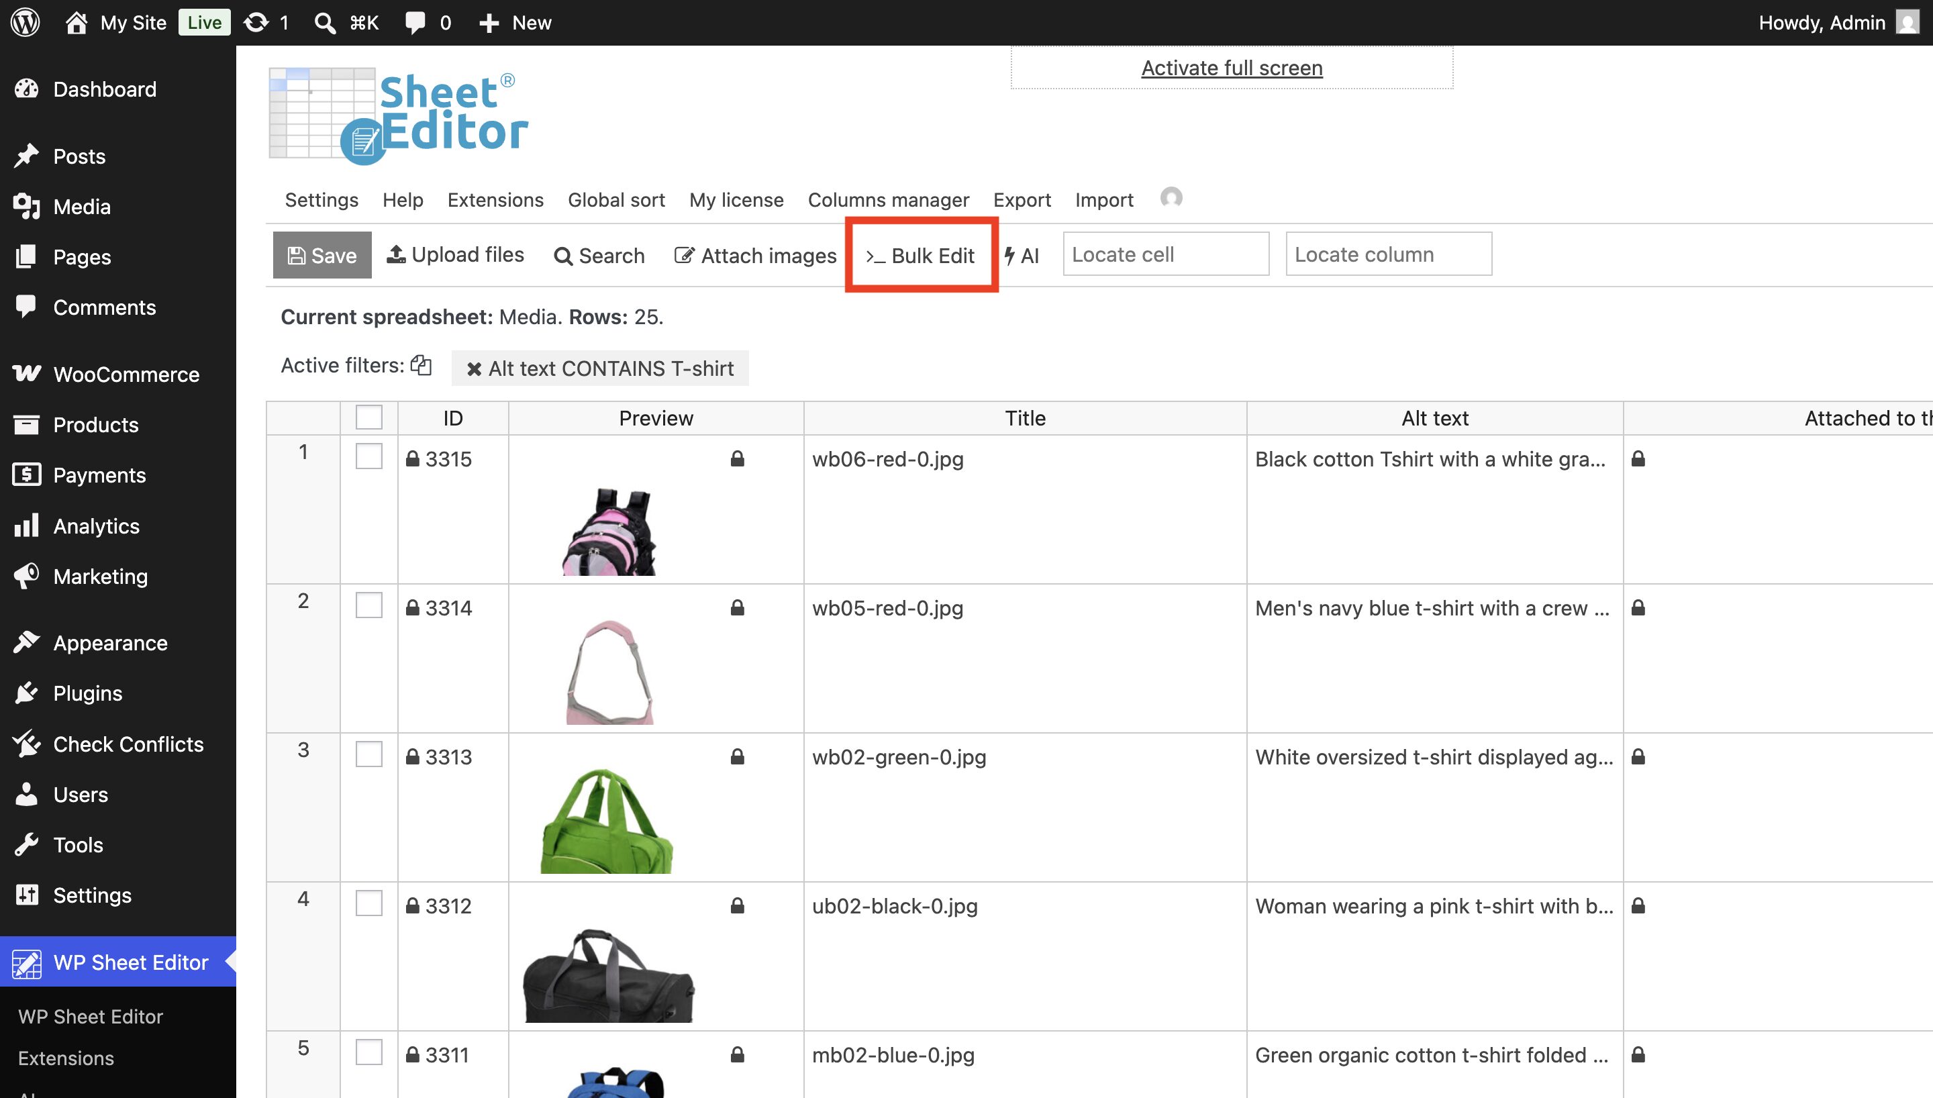Click the copy filters icon
Image resolution: width=1933 pixels, height=1098 pixels.
coord(421,365)
